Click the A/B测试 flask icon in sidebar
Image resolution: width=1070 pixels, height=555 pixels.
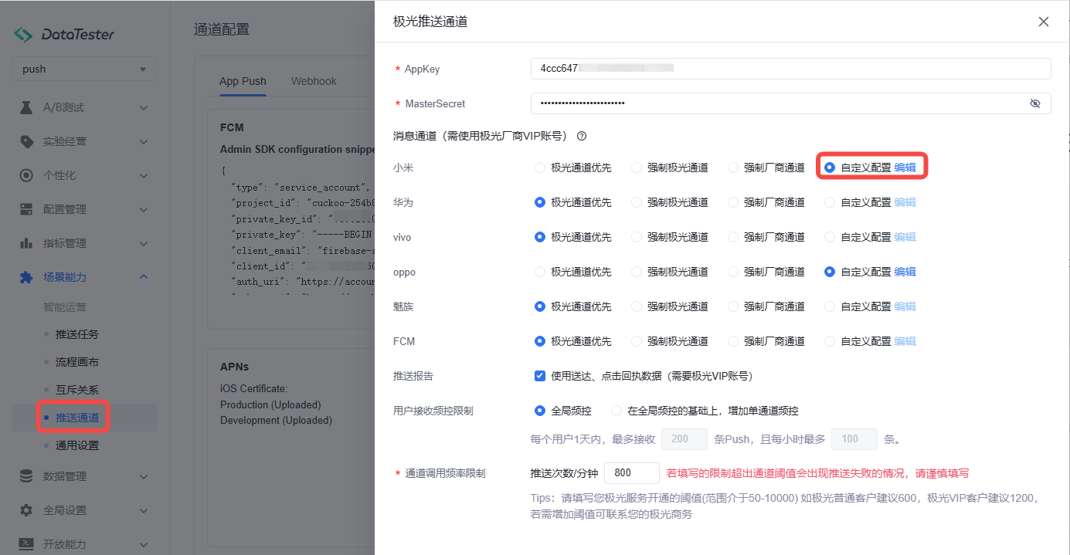pos(26,108)
